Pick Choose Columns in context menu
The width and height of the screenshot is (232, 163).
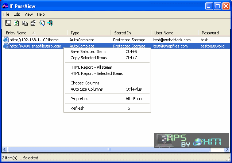click(x=107, y=83)
